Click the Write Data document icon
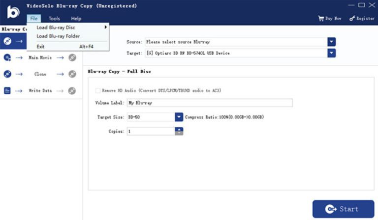 click(7, 90)
